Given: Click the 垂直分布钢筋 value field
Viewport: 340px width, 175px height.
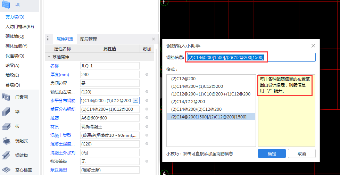Looking at the screenshot, I should click(x=110, y=109).
